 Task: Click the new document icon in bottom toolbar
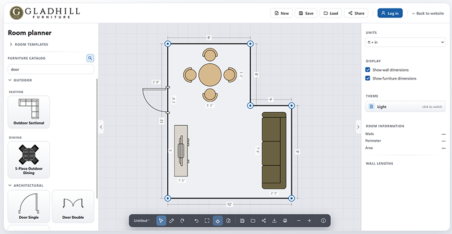click(x=228, y=221)
